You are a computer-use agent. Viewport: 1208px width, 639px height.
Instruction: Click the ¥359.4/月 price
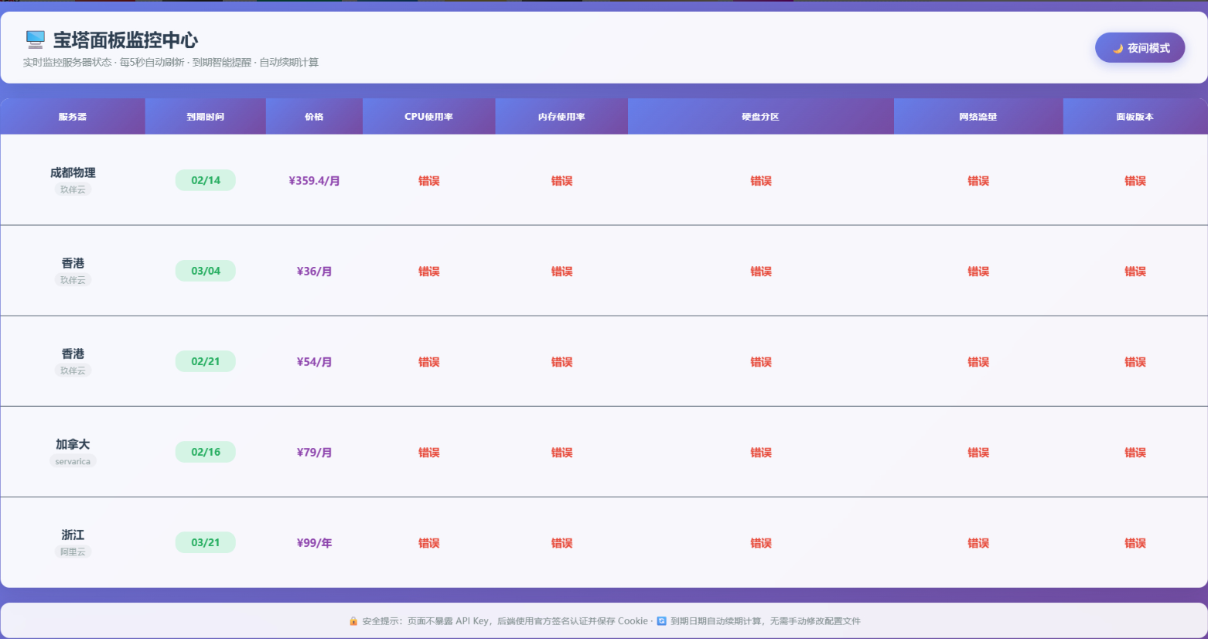314,180
